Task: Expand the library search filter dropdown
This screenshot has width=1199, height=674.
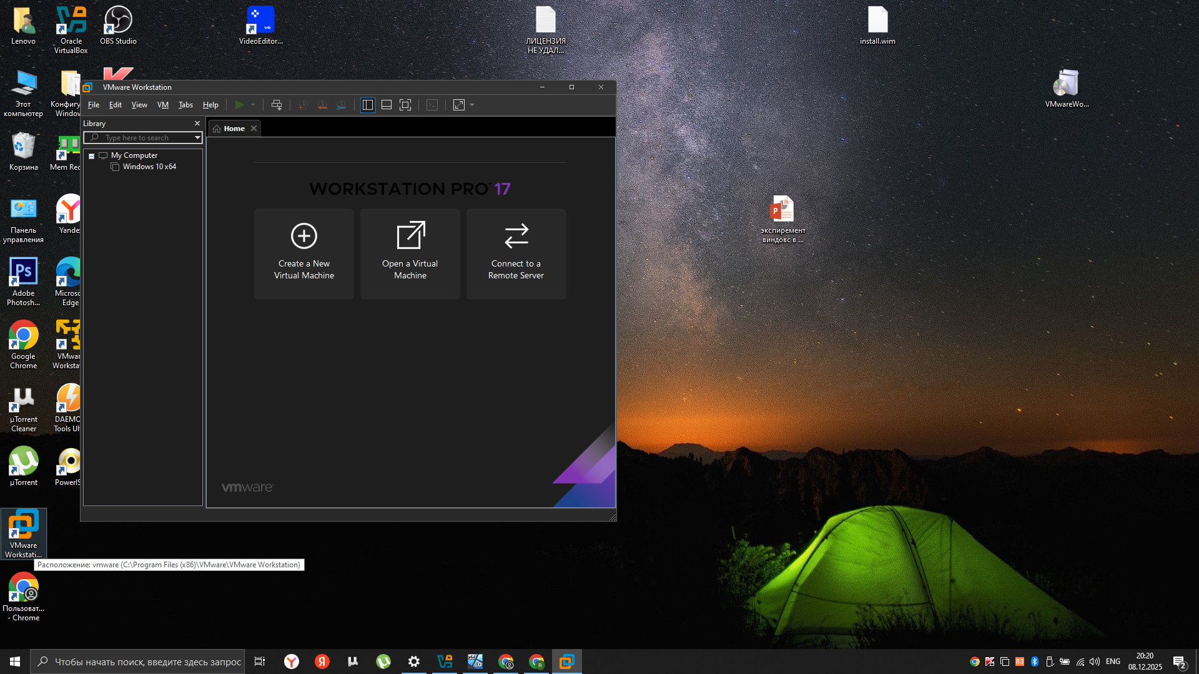Action: click(197, 138)
